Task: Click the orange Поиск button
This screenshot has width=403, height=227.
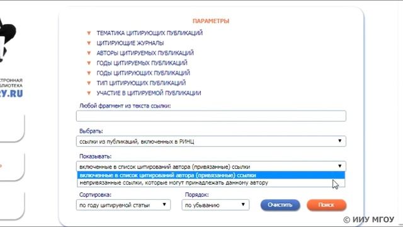Action: (326, 205)
